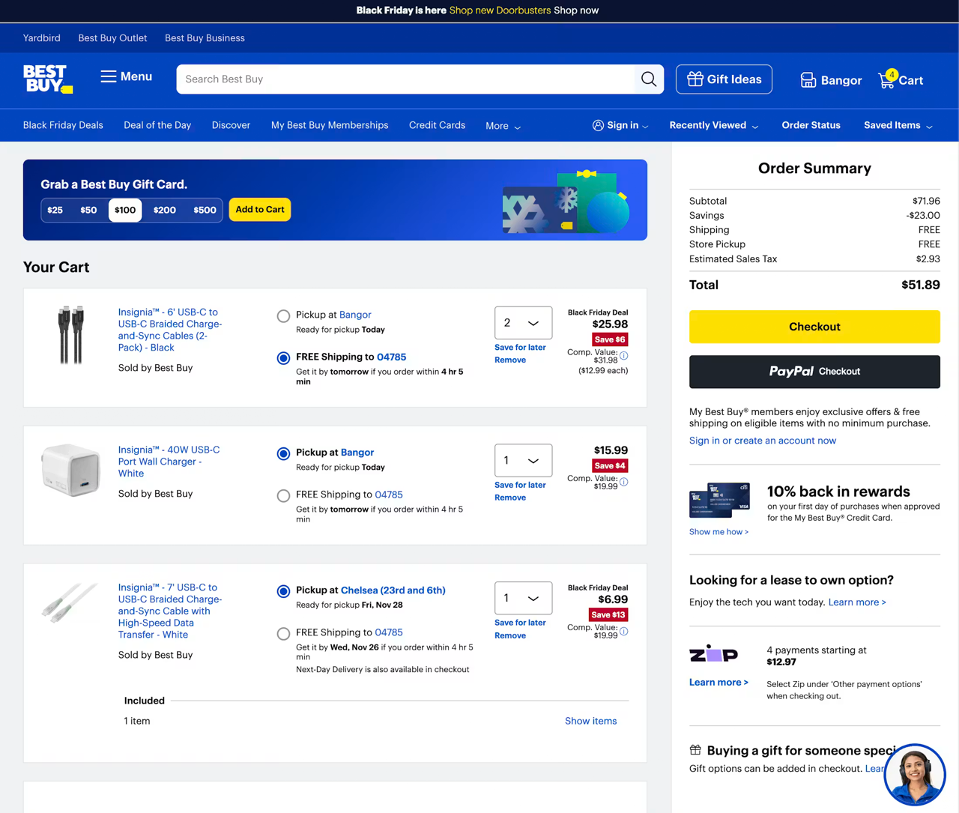This screenshot has width=959, height=813.
Task: Click into Search Best Buy field
Action: click(x=406, y=79)
